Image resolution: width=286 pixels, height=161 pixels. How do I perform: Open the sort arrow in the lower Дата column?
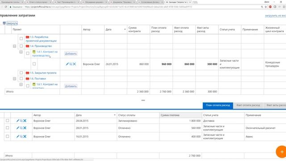click(114, 115)
